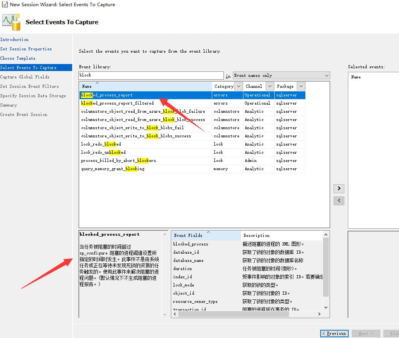Select columnstore_object_read_from_azure_block_blob_failure event
This screenshot has height=338, width=399.
(192, 111)
